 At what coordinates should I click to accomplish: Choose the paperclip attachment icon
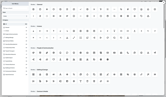47,53
